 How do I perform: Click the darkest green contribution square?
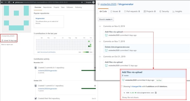click(x=89, y=46)
